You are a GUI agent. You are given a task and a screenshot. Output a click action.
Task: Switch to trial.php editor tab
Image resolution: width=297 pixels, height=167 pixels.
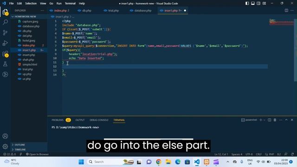pos(113,11)
